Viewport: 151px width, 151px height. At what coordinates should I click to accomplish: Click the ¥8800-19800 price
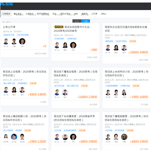click(37, 94)
